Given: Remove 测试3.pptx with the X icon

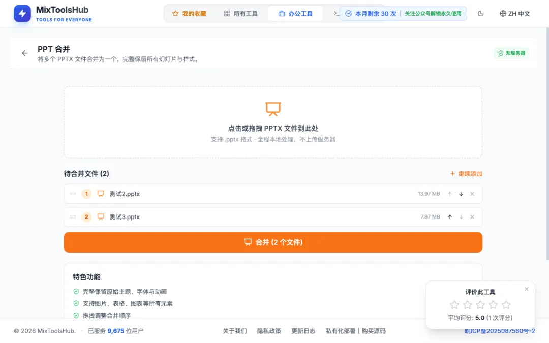Looking at the screenshot, I should [472, 217].
